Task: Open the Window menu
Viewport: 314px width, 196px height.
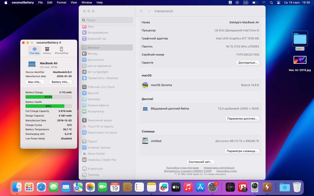Action: click(x=87, y=3)
